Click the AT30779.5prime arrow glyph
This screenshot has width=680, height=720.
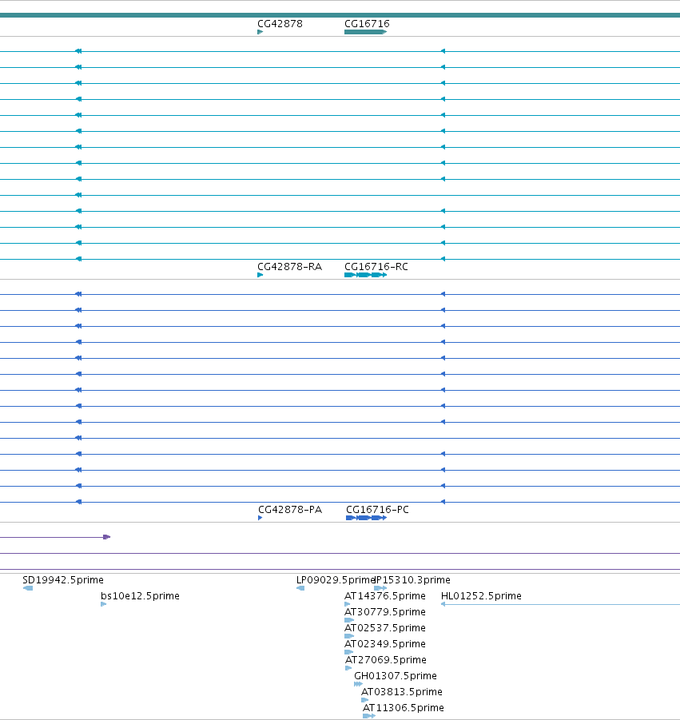pos(349,620)
